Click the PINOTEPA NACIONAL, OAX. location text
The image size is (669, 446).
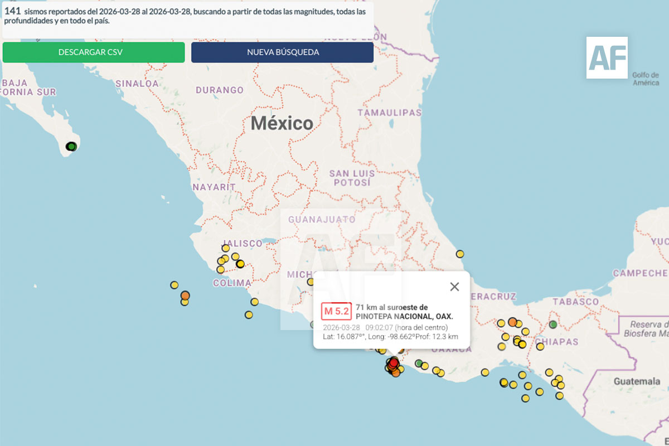pyautogui.click(x=404, y=316)
